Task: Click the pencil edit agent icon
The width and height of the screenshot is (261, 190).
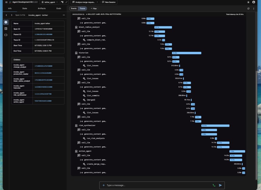Action: click(66, 2)
